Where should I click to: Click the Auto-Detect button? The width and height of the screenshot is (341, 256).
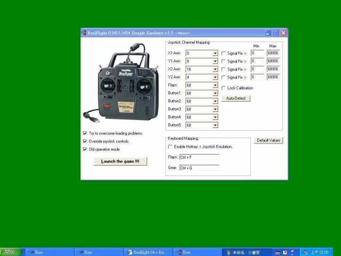point(236,98)
